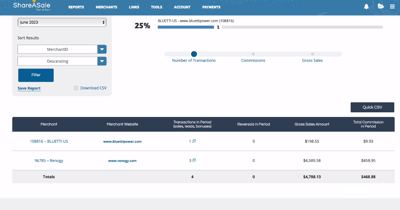Open the June 2023 month dropdown
400x210 pixels.
62,22
